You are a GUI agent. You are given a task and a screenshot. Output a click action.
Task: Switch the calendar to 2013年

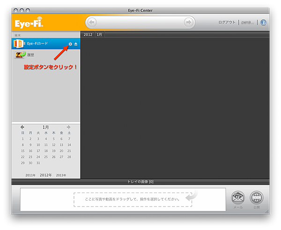[61, 175]
